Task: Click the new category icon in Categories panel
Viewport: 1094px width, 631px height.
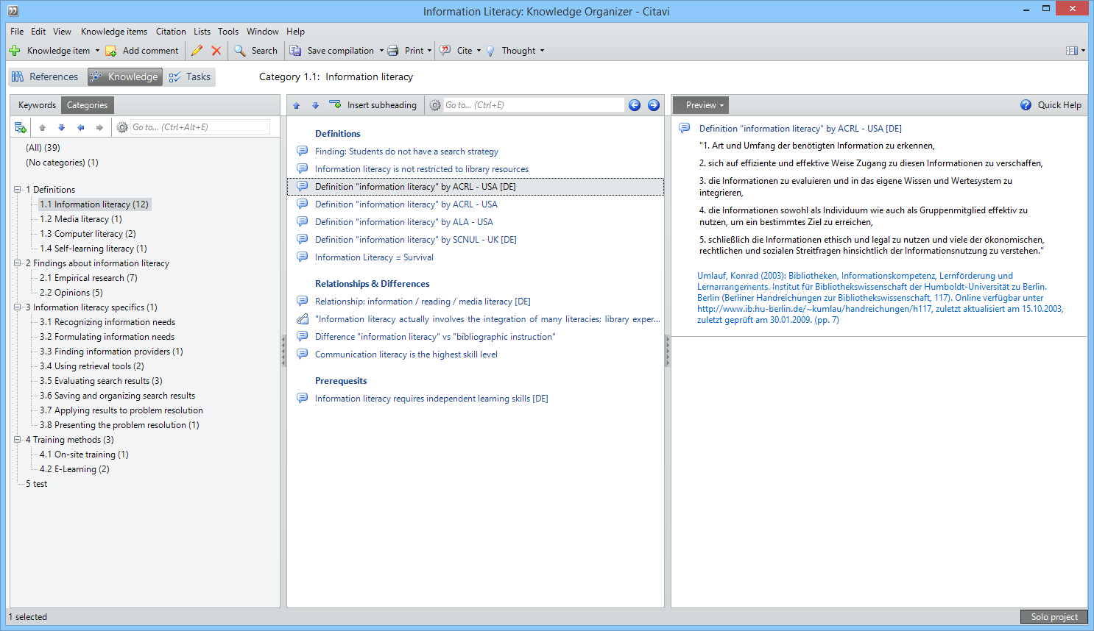Action: [21, 127]
